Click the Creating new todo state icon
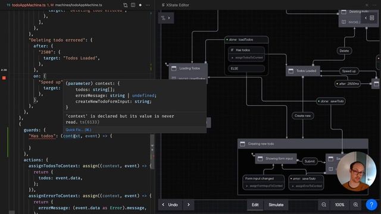The image size is (381, 214). pyautogui.click(x=242, y=144)
